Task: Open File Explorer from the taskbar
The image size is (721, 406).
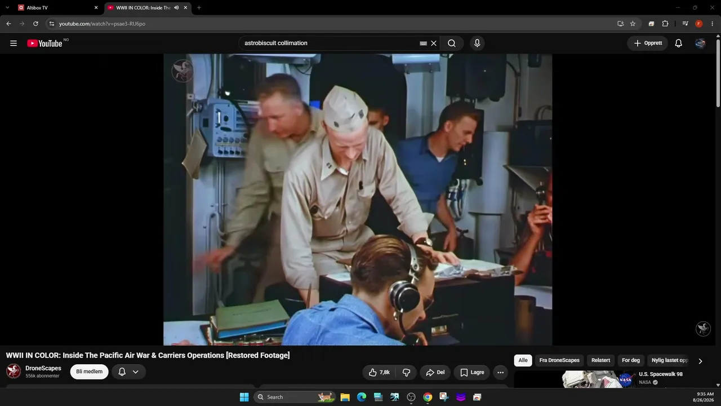Action: tap(345, 397)
